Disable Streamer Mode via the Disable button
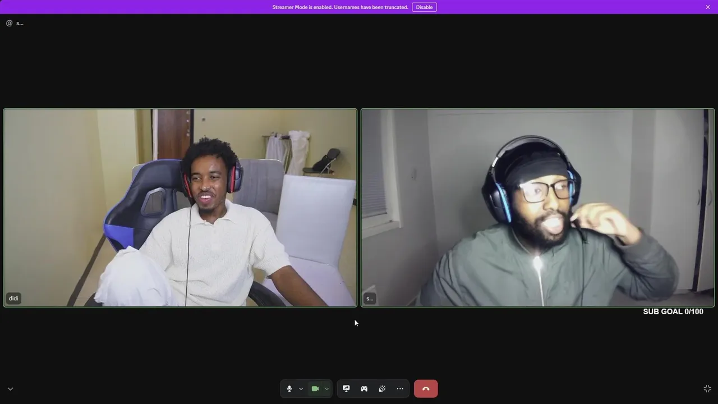The image size is (718, 404). point(424,7)
